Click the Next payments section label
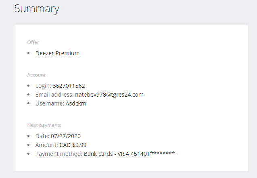The image size is (257, 178). point(44,125)
